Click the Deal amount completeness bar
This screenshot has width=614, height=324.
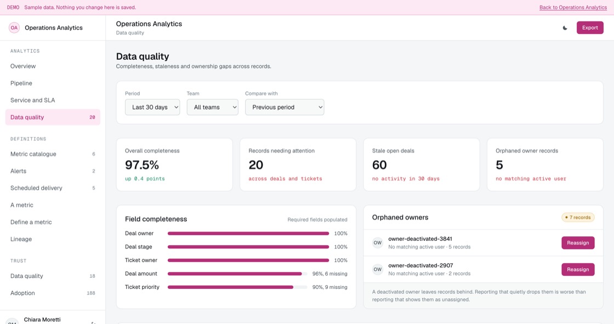[237, 274]
